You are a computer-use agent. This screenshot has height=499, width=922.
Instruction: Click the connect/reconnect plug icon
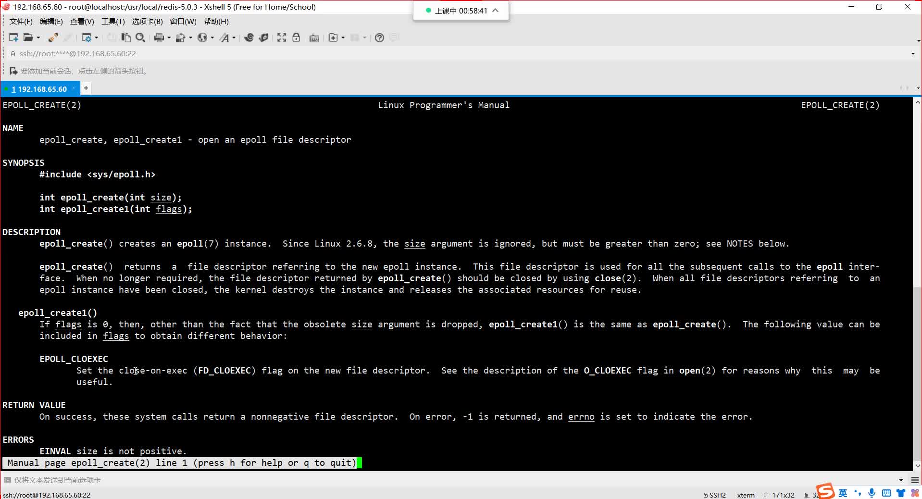[53, 37]
